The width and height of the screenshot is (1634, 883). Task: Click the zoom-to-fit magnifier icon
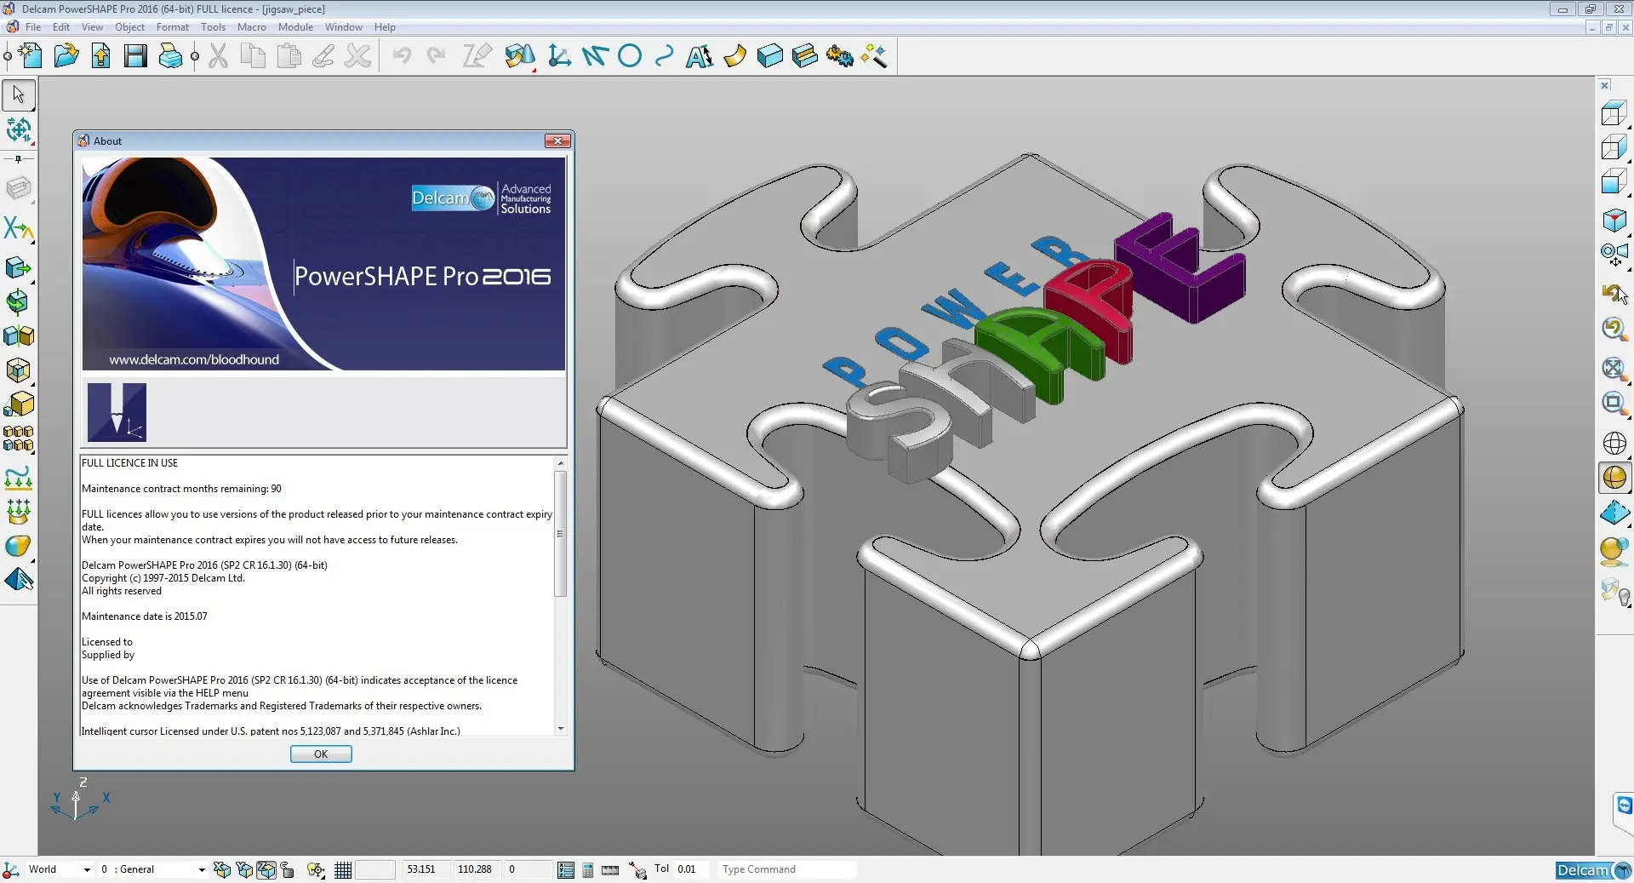1614,368
